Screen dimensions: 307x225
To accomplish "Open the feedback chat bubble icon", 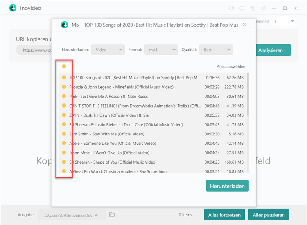I will (264, 8).
